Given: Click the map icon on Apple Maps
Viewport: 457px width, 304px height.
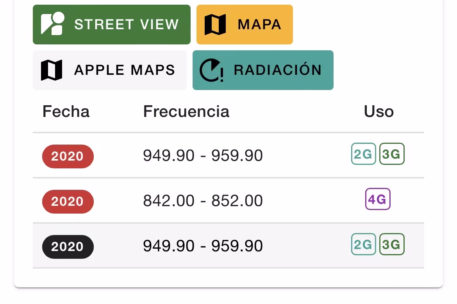Looking at the screenshot, I should tap(52, 70).
